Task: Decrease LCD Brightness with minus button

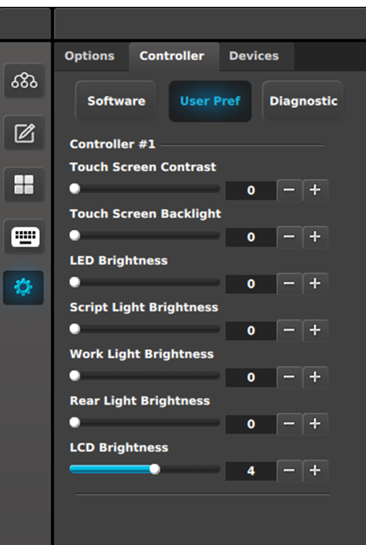Action: pyautogui.click(x=289, y=471)
